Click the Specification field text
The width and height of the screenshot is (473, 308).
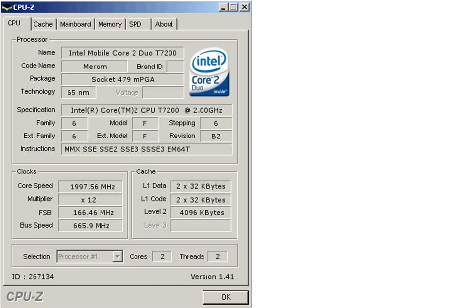tap(147, 110)
